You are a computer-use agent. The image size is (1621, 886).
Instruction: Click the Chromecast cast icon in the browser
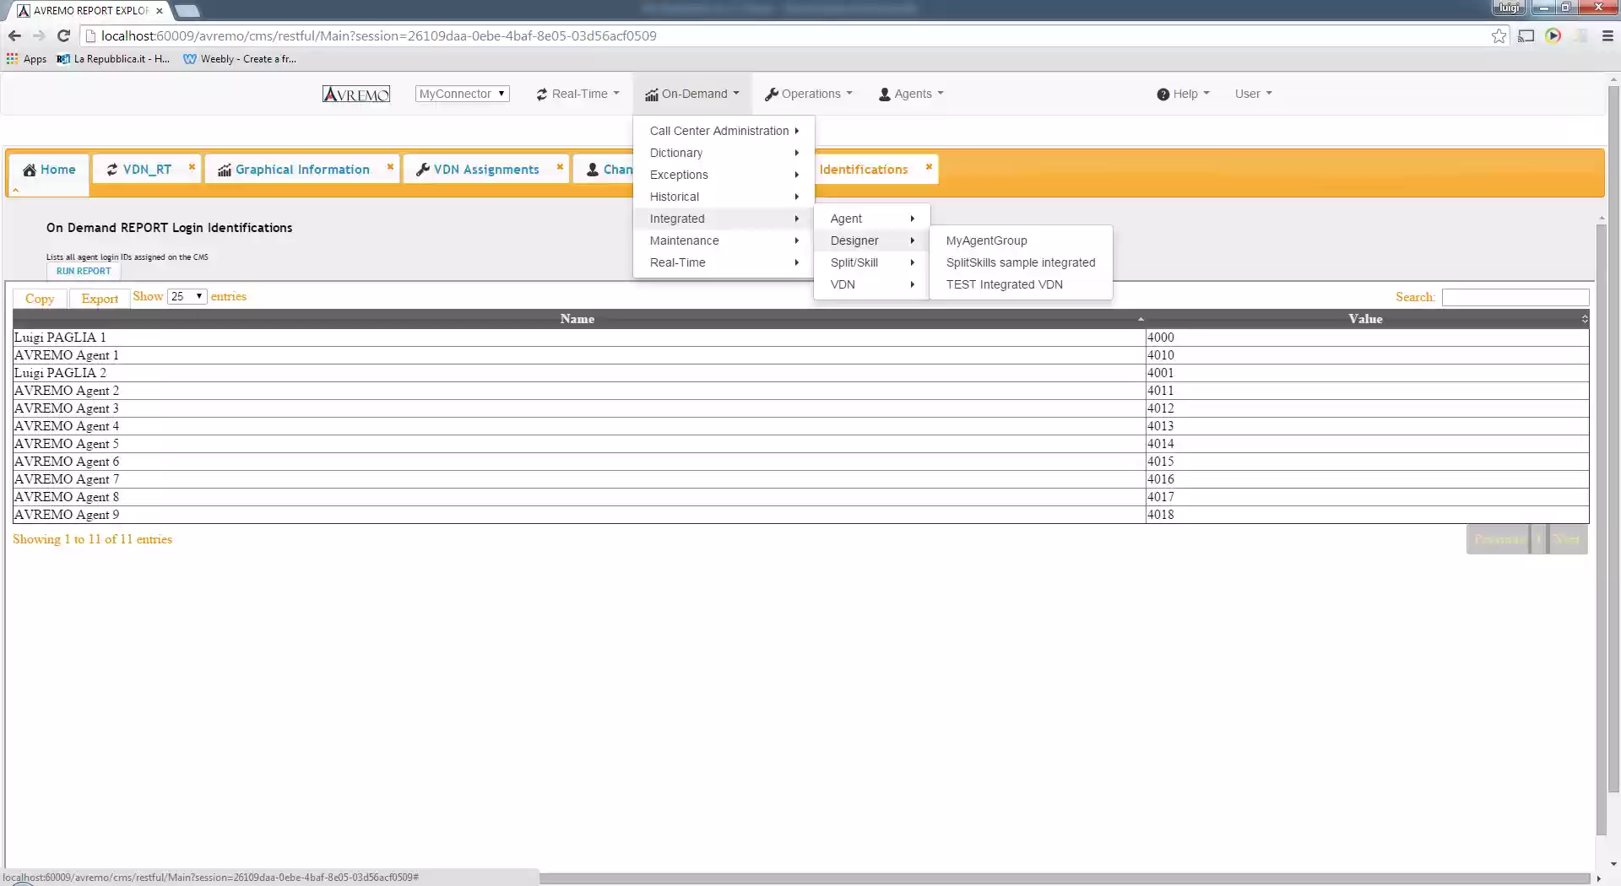click(x=1527, y=35)
